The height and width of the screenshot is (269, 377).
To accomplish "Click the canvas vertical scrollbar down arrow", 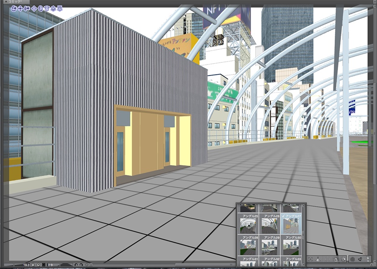I will (x=375, y=261).
